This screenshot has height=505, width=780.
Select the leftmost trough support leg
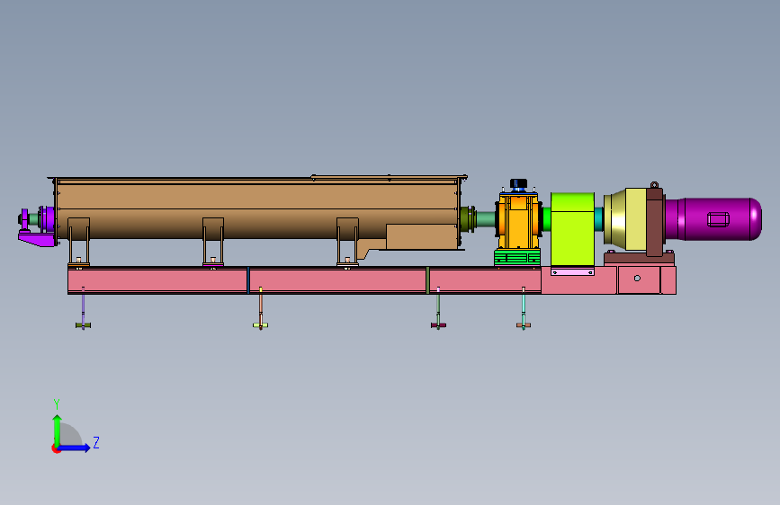click(78, 242)
